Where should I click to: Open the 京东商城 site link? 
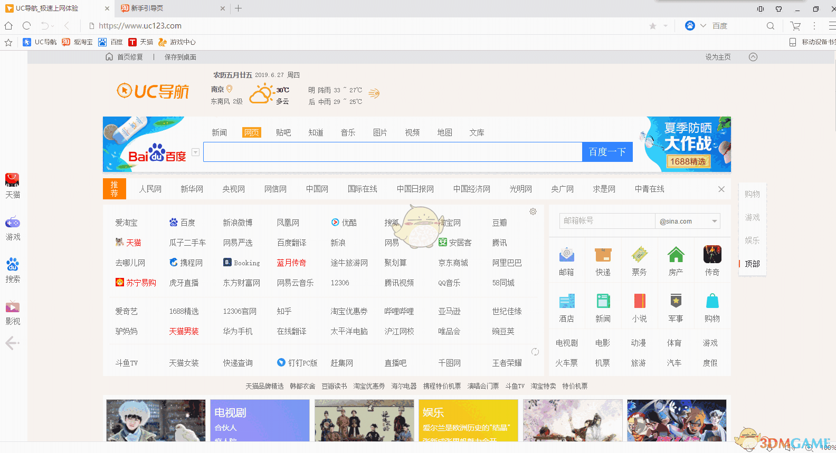(x=453, y=263)
